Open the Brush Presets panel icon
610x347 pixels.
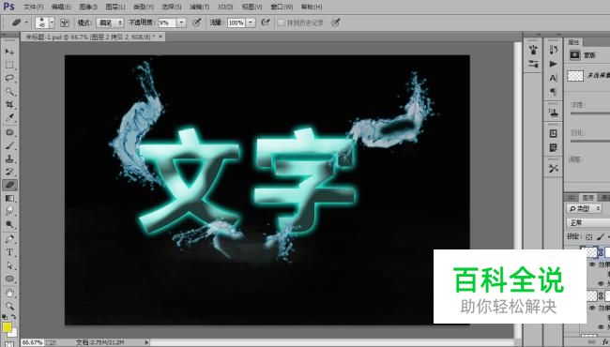coord(533,50)
